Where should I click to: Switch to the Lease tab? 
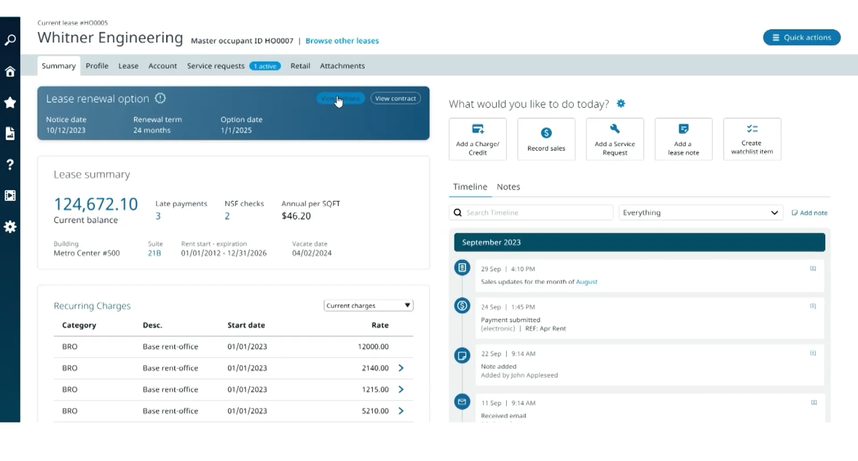pos(128,66)
